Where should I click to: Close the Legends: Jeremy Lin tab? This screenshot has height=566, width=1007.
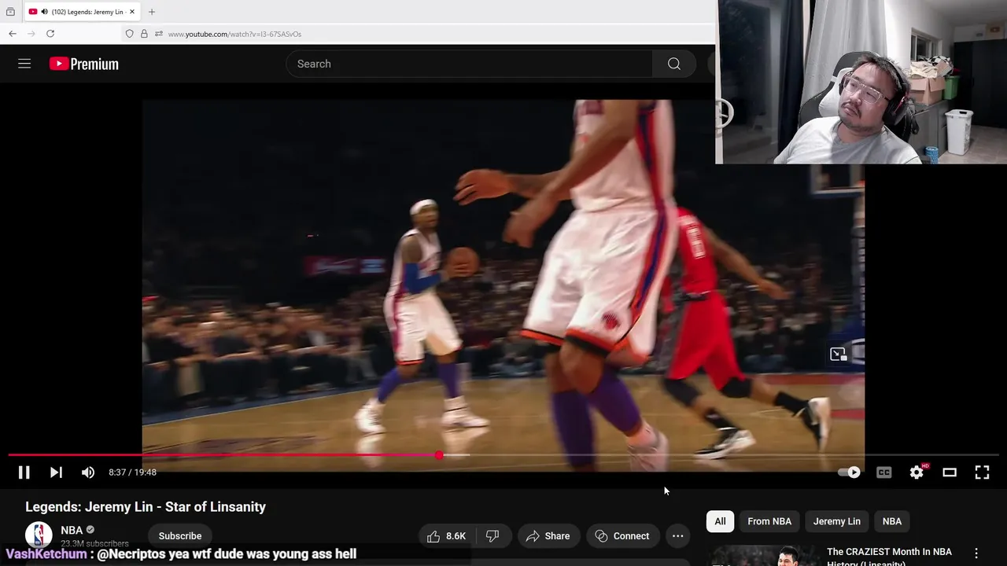click(132, 12)
